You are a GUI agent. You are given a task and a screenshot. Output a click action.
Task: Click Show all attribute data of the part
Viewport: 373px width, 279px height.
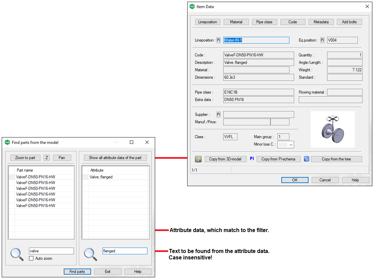115,158
